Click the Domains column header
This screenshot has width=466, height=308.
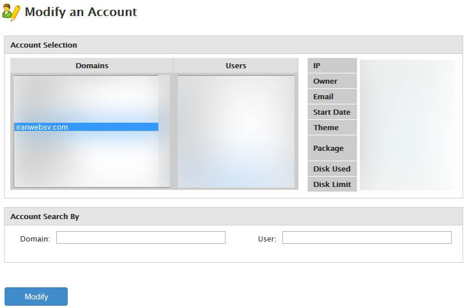click(92, 65)
